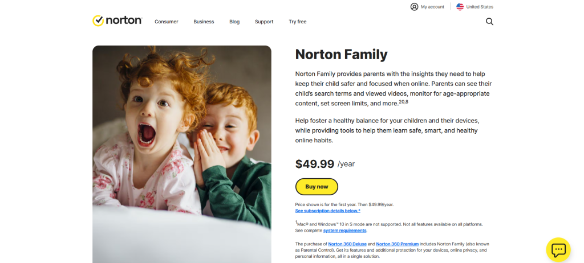Click the United States flag icon
The height and width of the screenshot is (263, 584).
[460, 7]
